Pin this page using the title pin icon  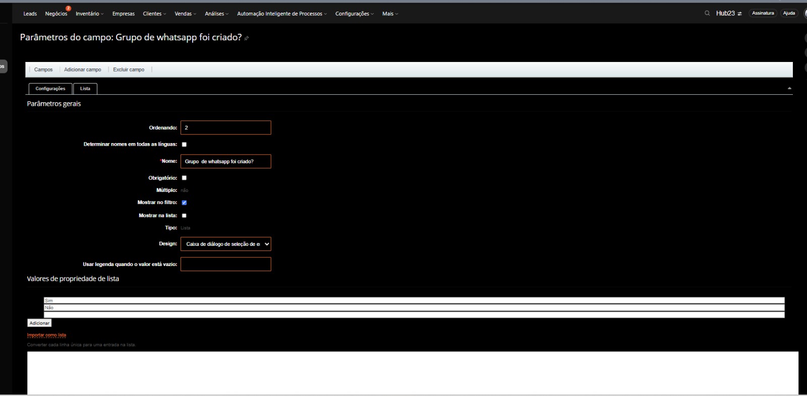(x=247, y=38)
